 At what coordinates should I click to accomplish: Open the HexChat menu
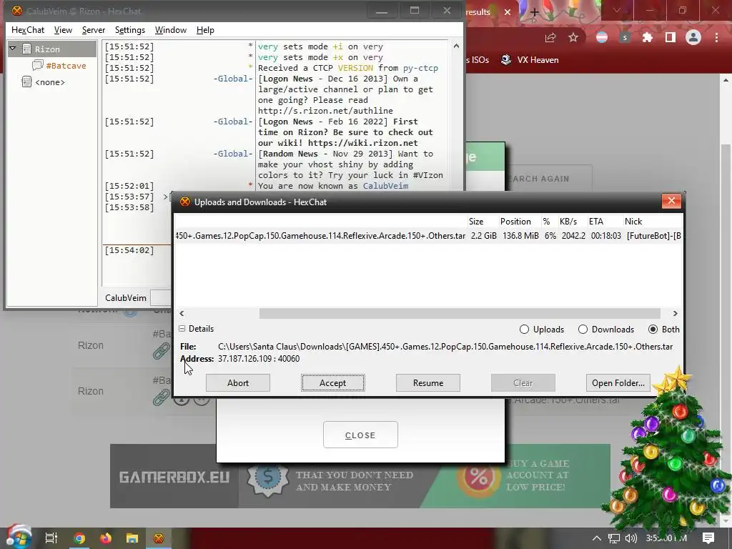coord(28,30)
